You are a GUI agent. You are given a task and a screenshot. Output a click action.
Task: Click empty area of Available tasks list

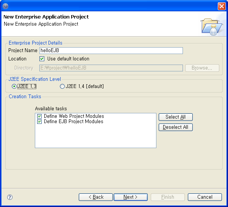click(95, 136)
